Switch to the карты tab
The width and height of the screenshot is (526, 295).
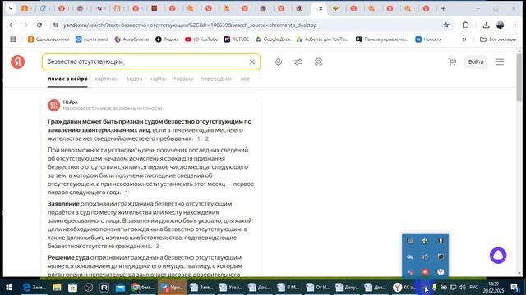(158, 79)
